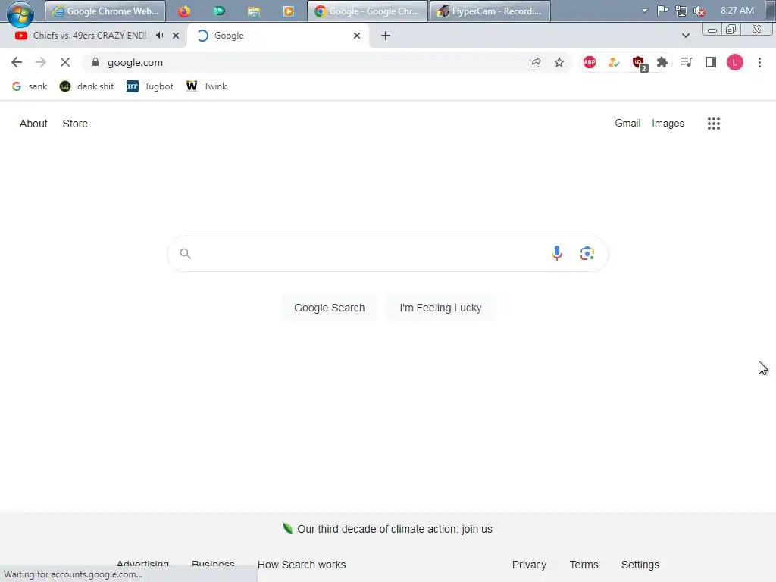Open the Terms footer link
Viewport: 776px width, 582px height.
pos(584,565)
